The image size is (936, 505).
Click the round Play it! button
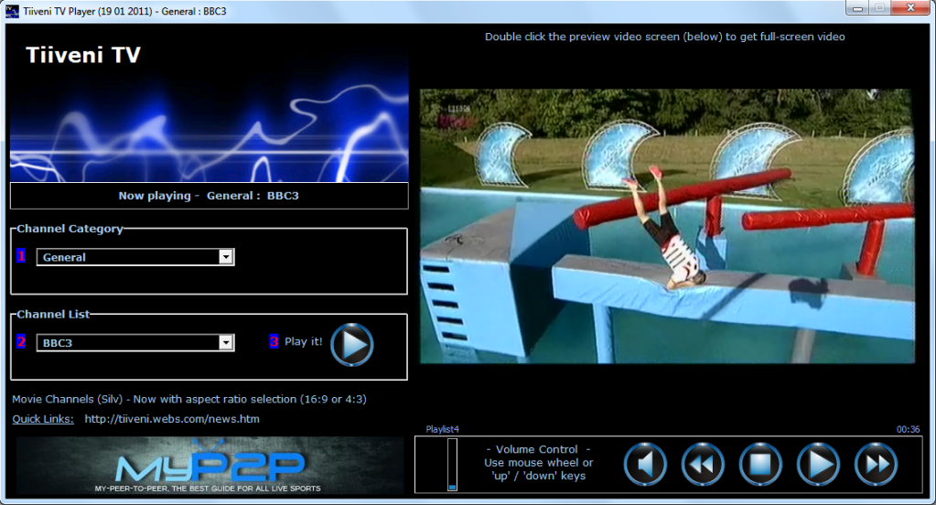[x=351, y=344]
